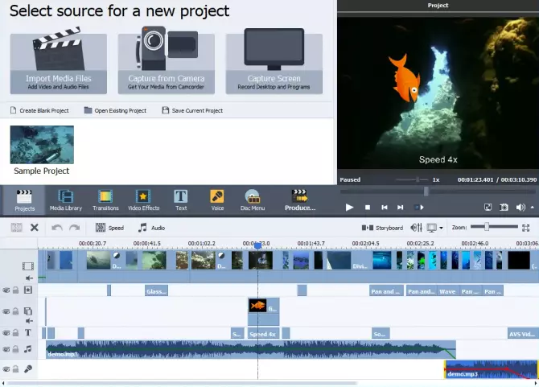The height and width of the screenshot is (387, 539).
Task: Open the Disc Menu tab
Action: tap(253, 200)
